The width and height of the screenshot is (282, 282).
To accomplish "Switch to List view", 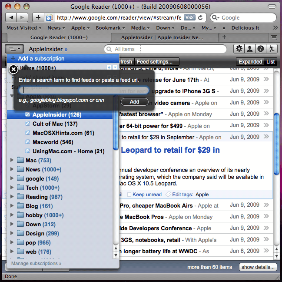I will coord(271,62).
